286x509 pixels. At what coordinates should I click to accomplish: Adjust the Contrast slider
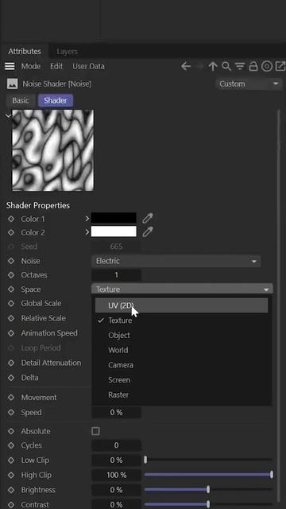tap(208, 504)
